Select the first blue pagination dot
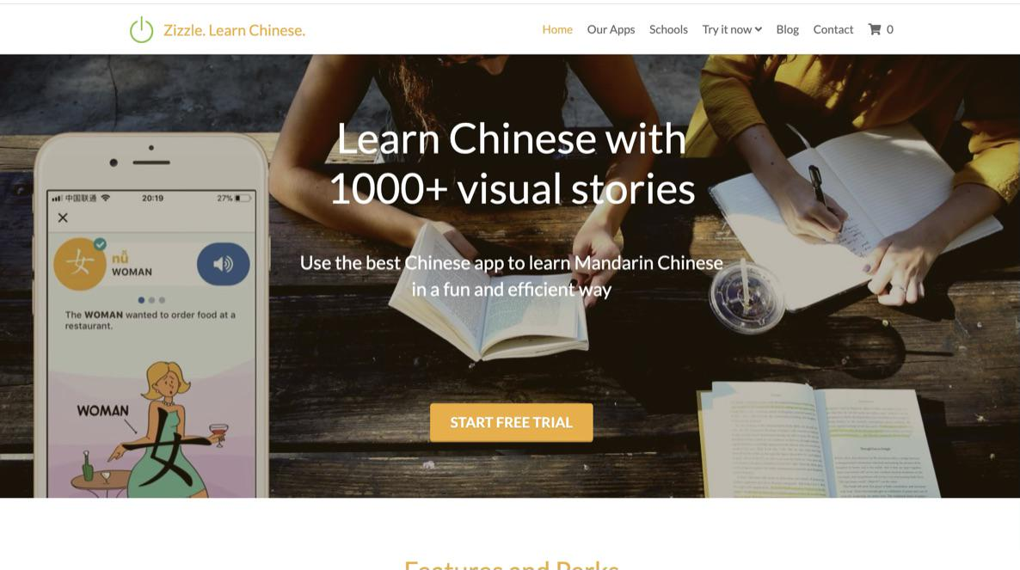 tap(141, 300)
